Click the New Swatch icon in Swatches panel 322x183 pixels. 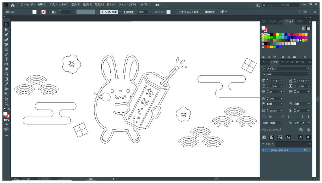pos(300,57)
